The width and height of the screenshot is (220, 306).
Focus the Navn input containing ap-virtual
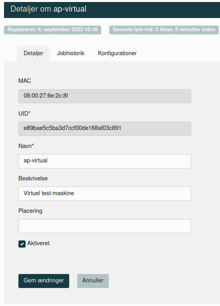[x=105, y=161]
